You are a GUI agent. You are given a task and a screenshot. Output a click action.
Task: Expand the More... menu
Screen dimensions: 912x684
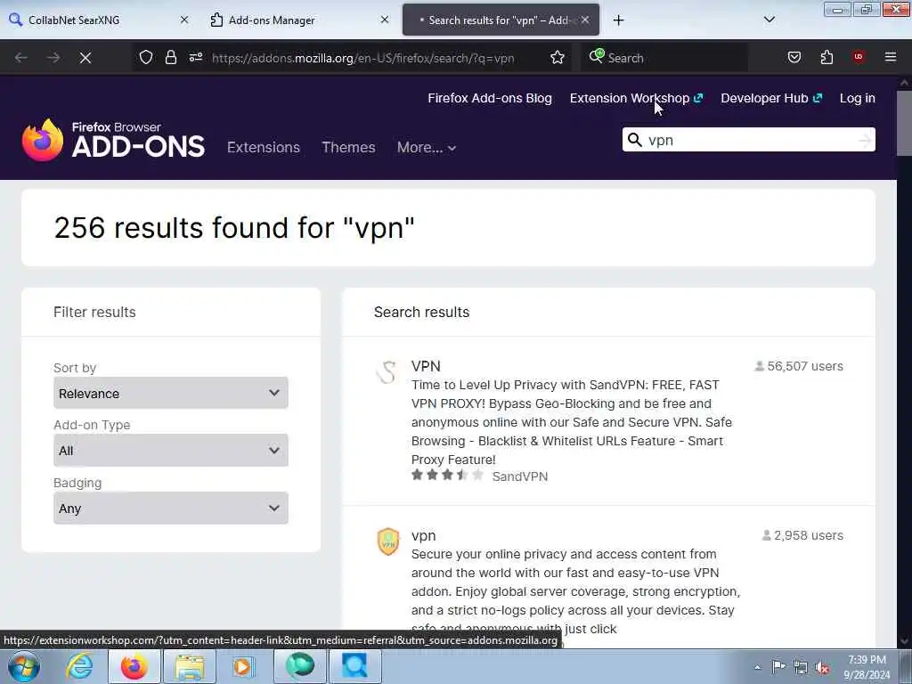point(427,148)
